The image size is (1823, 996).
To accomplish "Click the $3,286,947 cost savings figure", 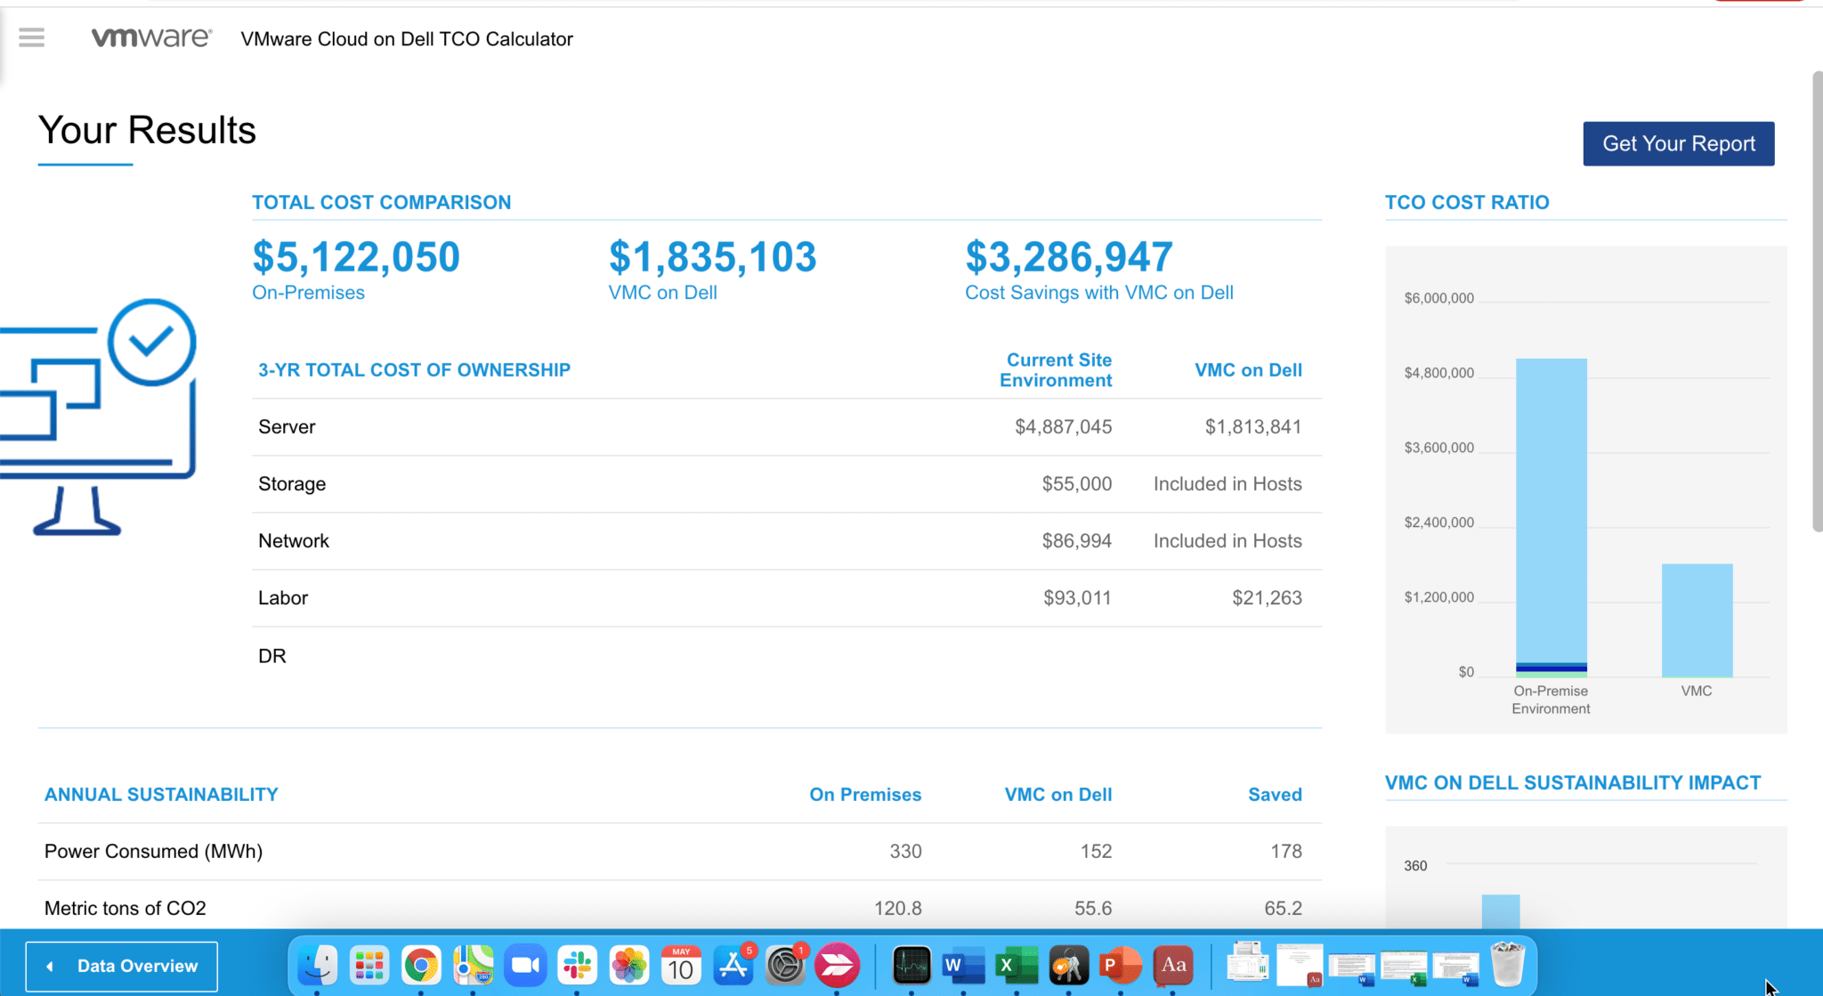I will tap(1069, 257).
